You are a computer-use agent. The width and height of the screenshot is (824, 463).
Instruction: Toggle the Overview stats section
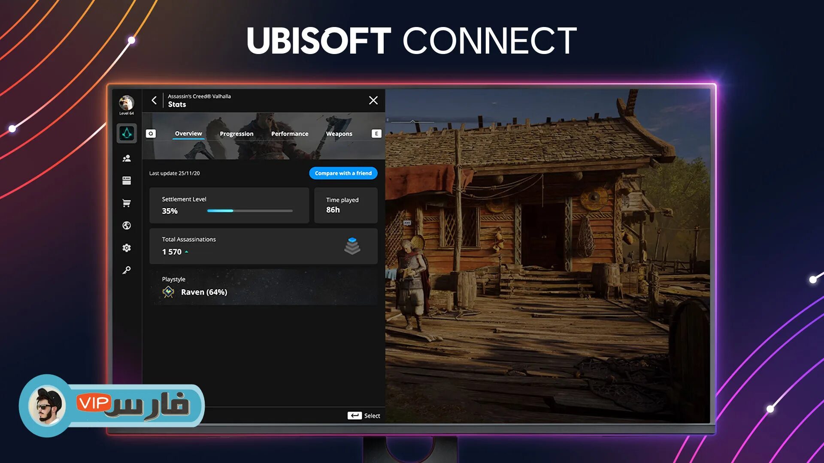coord(187,133)
